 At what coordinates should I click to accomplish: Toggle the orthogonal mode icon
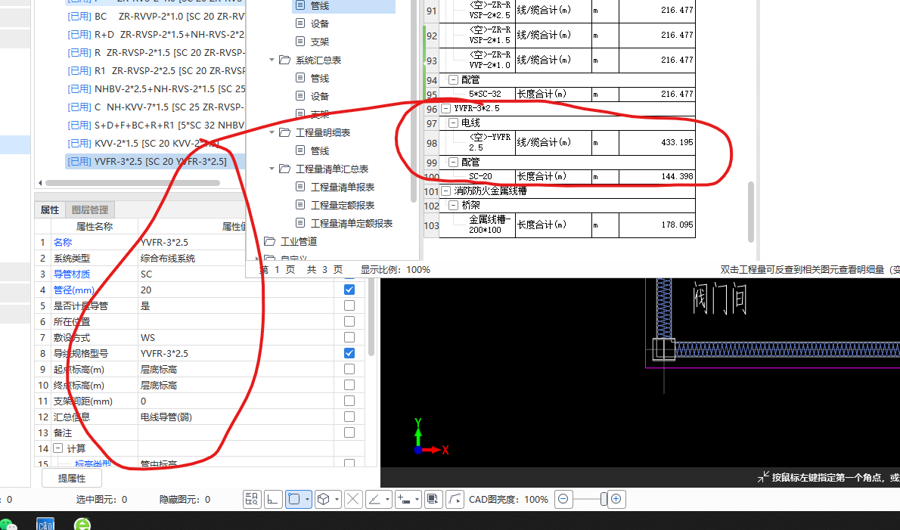273,499
